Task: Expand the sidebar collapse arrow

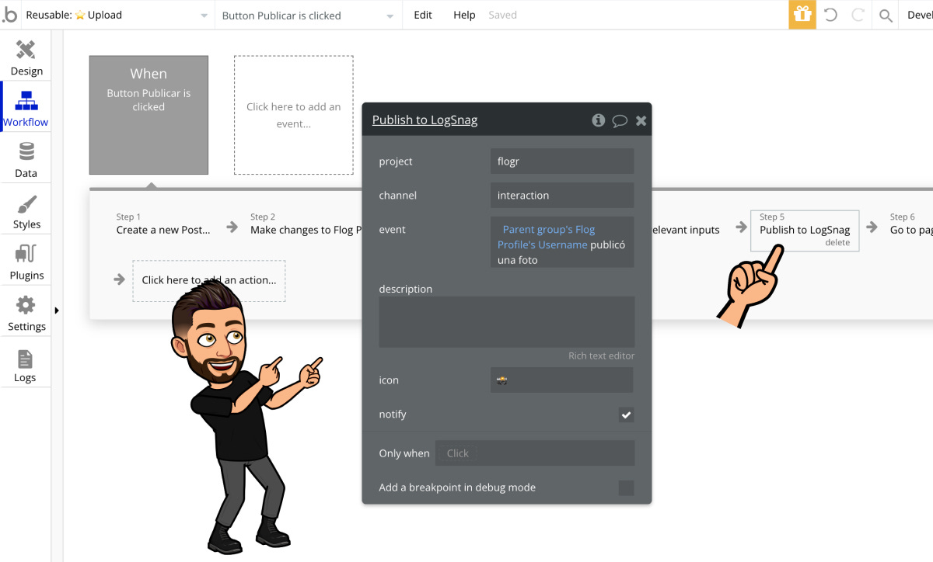Action: coord(57,310)
